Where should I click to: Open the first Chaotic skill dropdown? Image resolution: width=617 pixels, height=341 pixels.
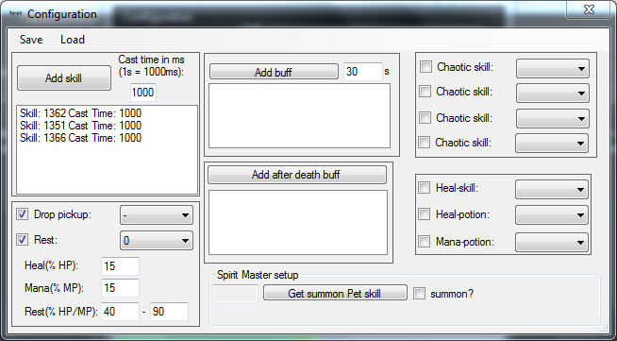[553, 69]
